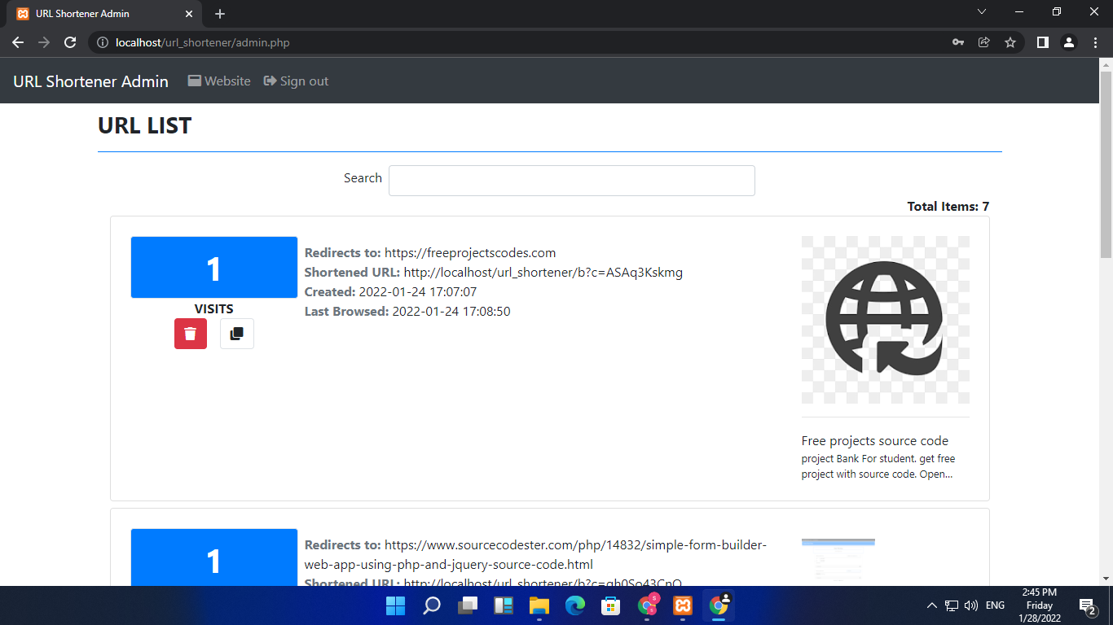
Task: Copy the first shortened URL
Action: (x=236, y=334)
